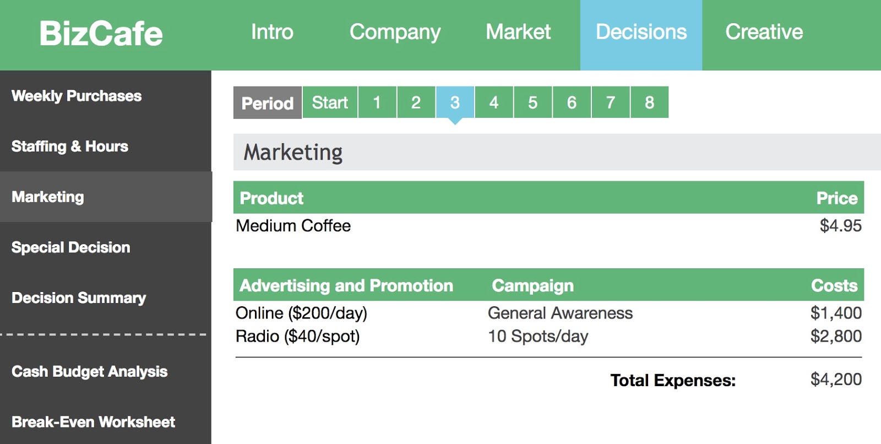Image resolution: width=881 pixels, height=444 pixels.
Task: Open the Break-Even Worksheet
Action: [93, 422]
